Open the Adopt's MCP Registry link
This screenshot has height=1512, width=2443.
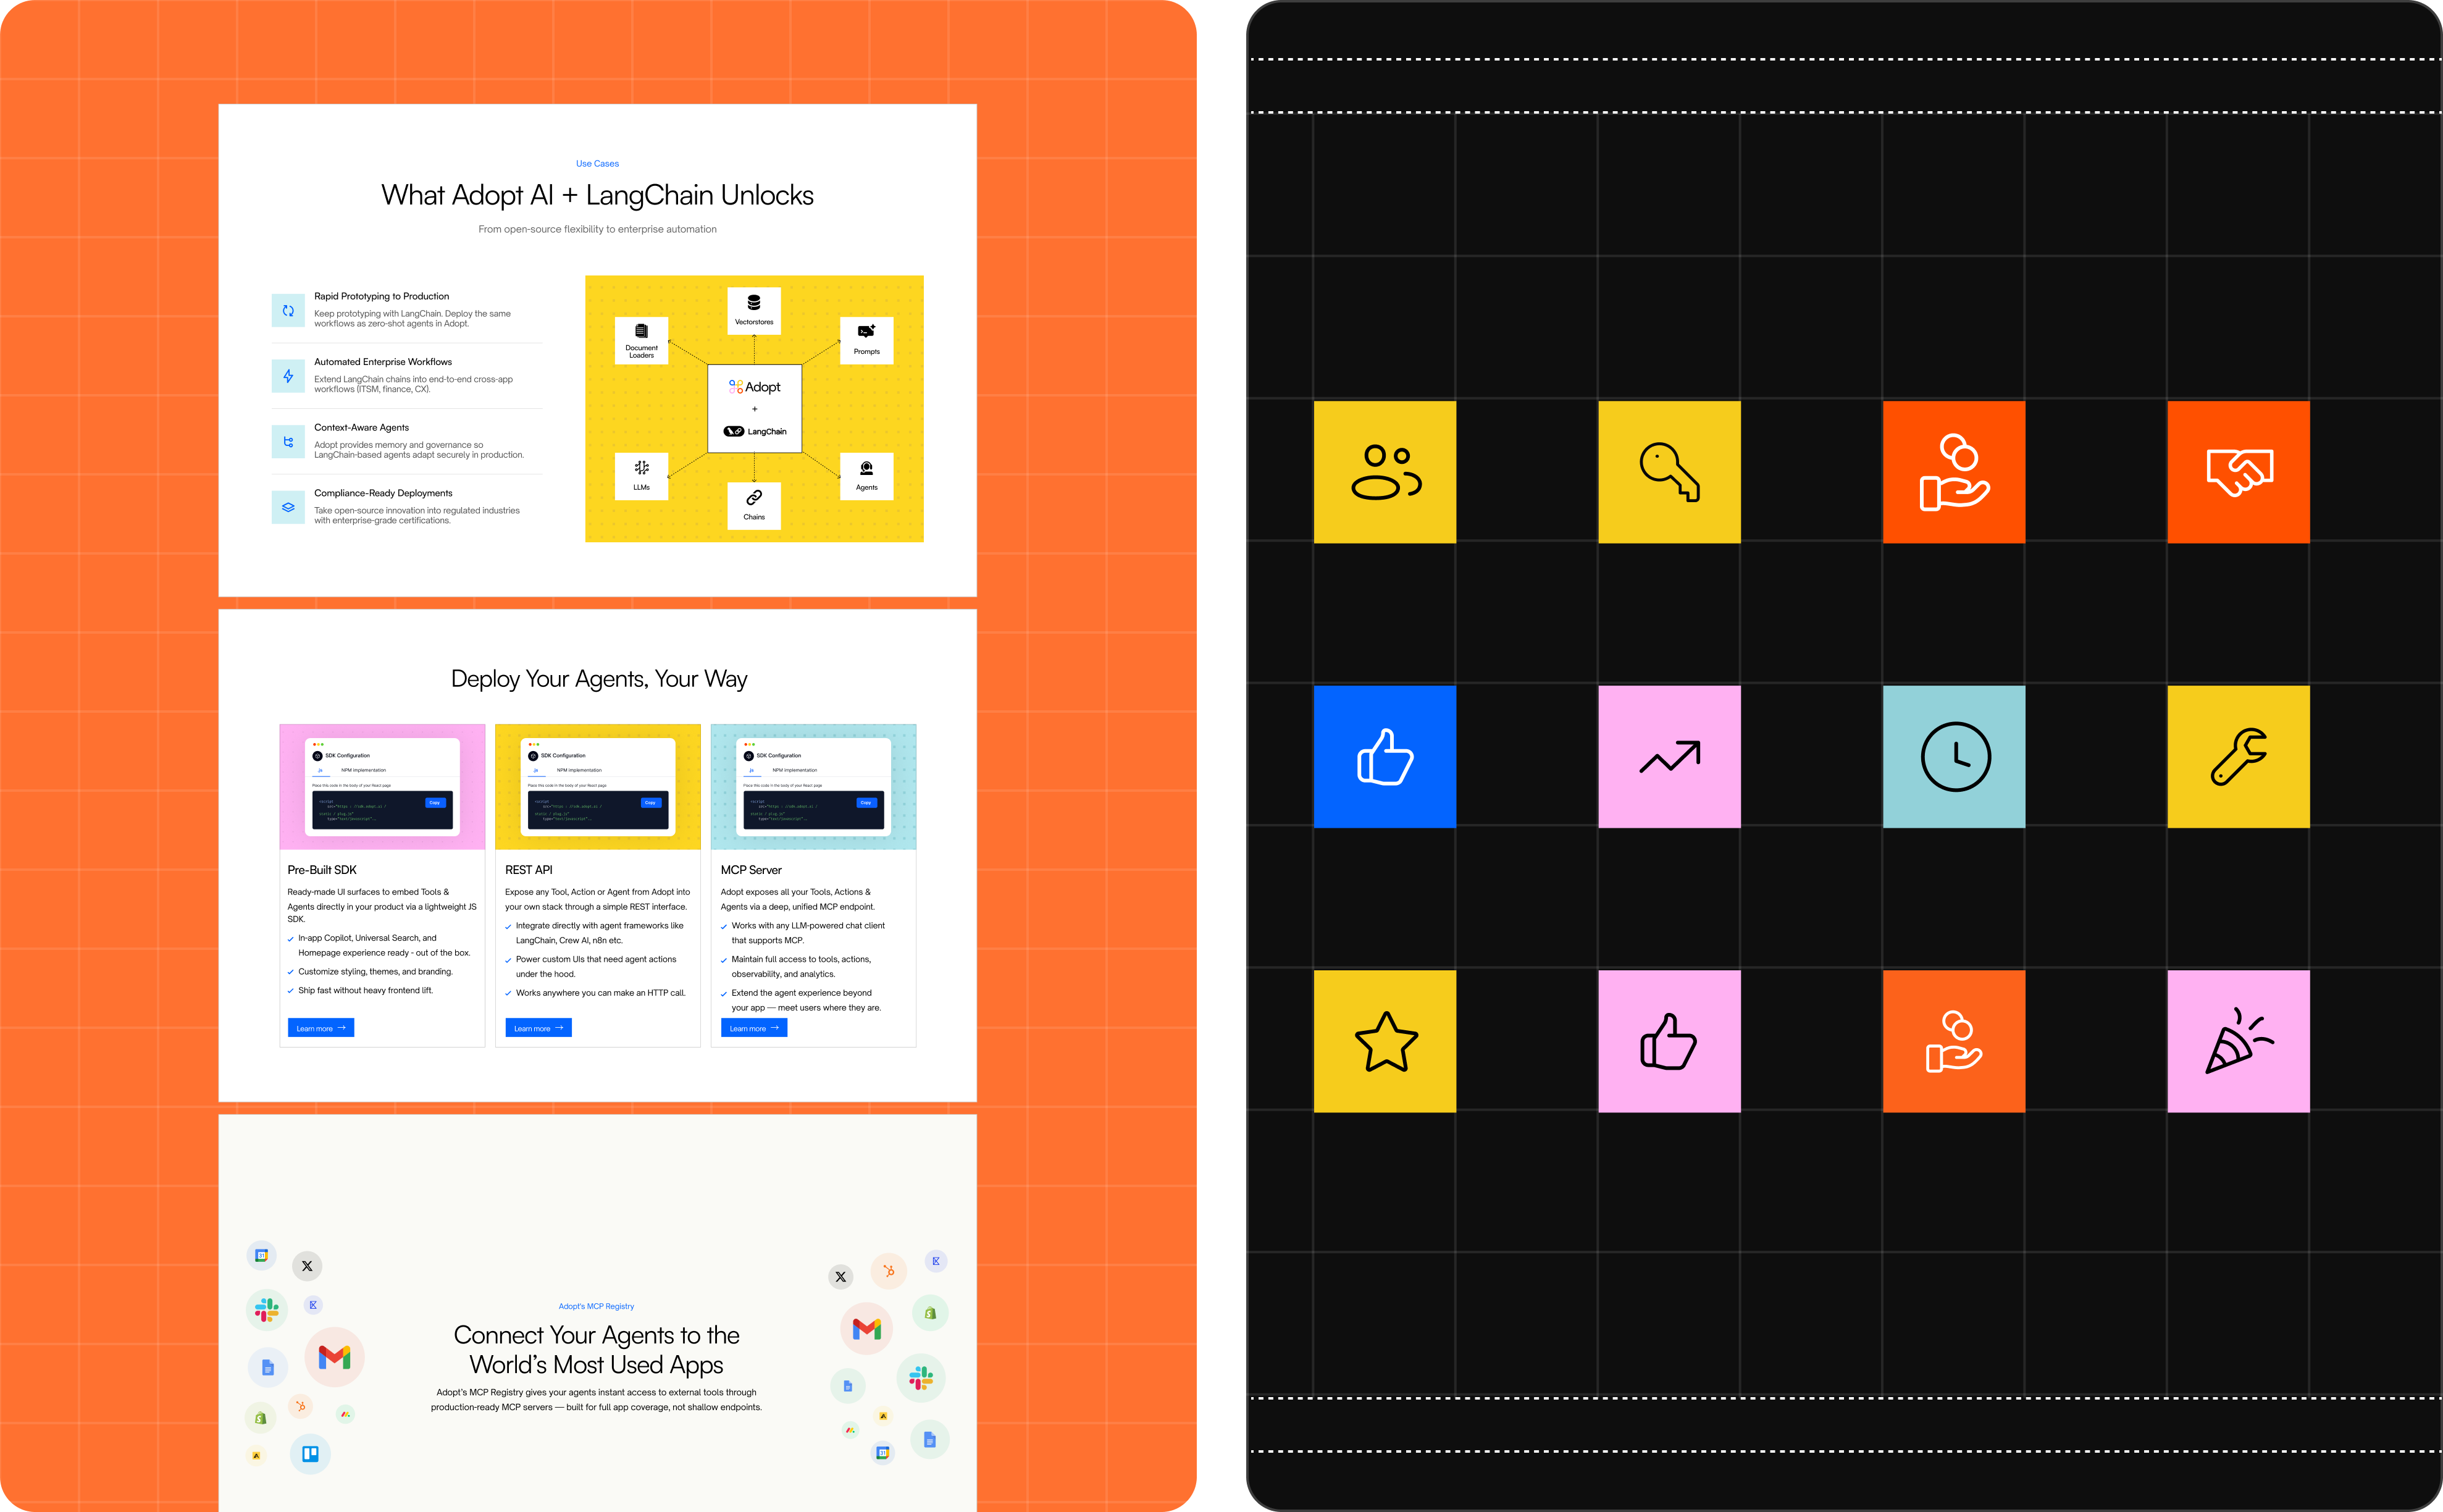coord(597,1306)
